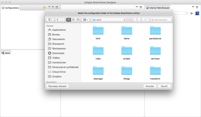Maximize the Configurations panel
The height and width of the screenshot is (117, 201).
tap(57, 7)
